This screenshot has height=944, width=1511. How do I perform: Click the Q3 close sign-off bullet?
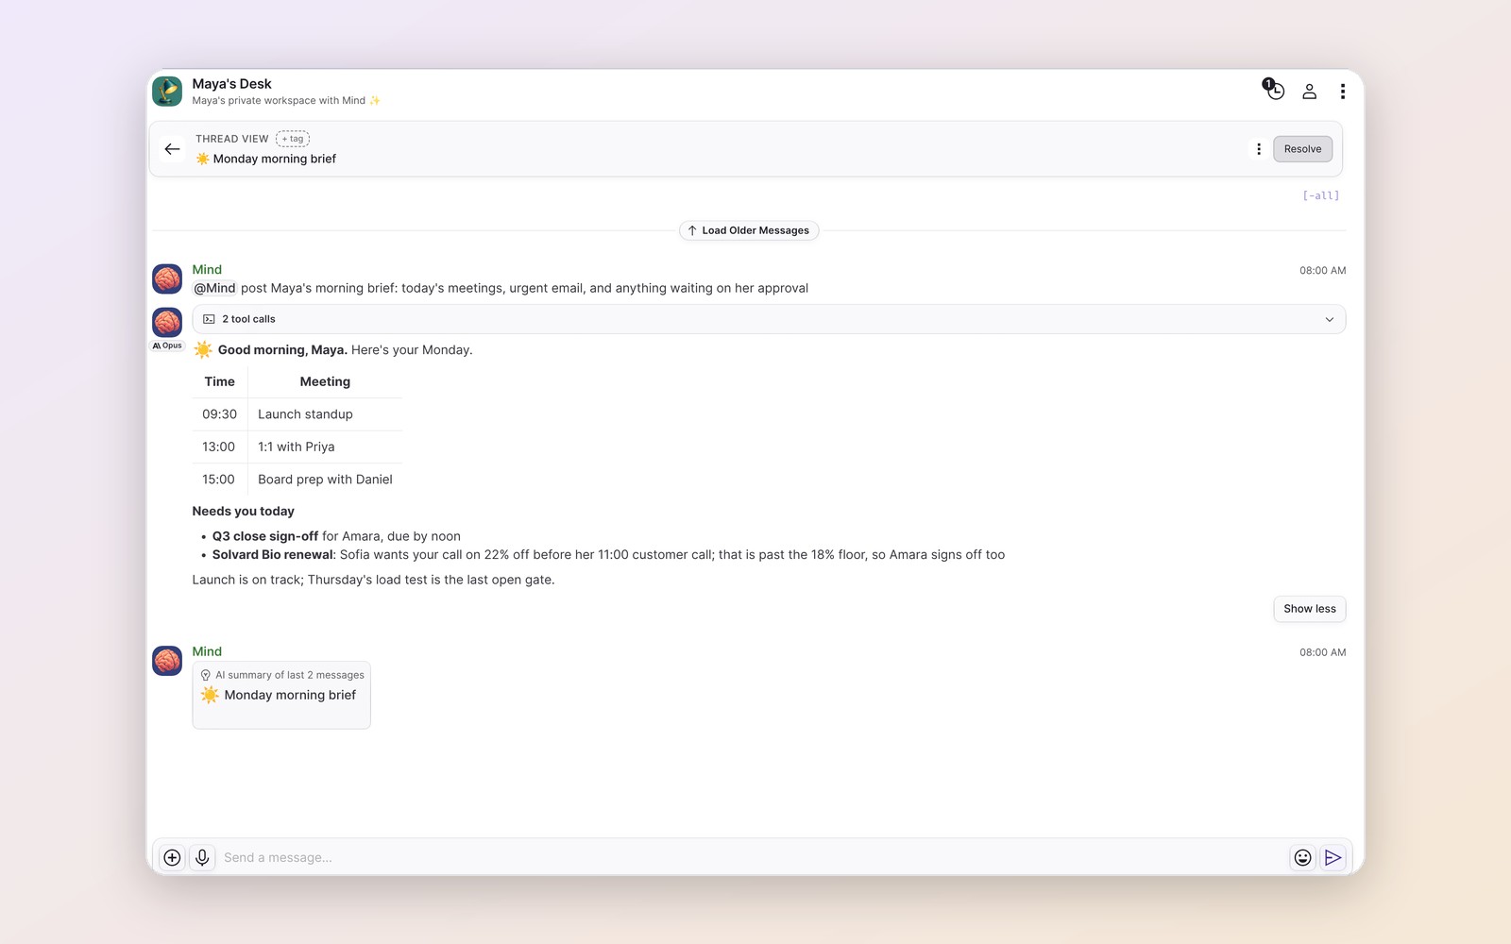click(x=336, y=536)
